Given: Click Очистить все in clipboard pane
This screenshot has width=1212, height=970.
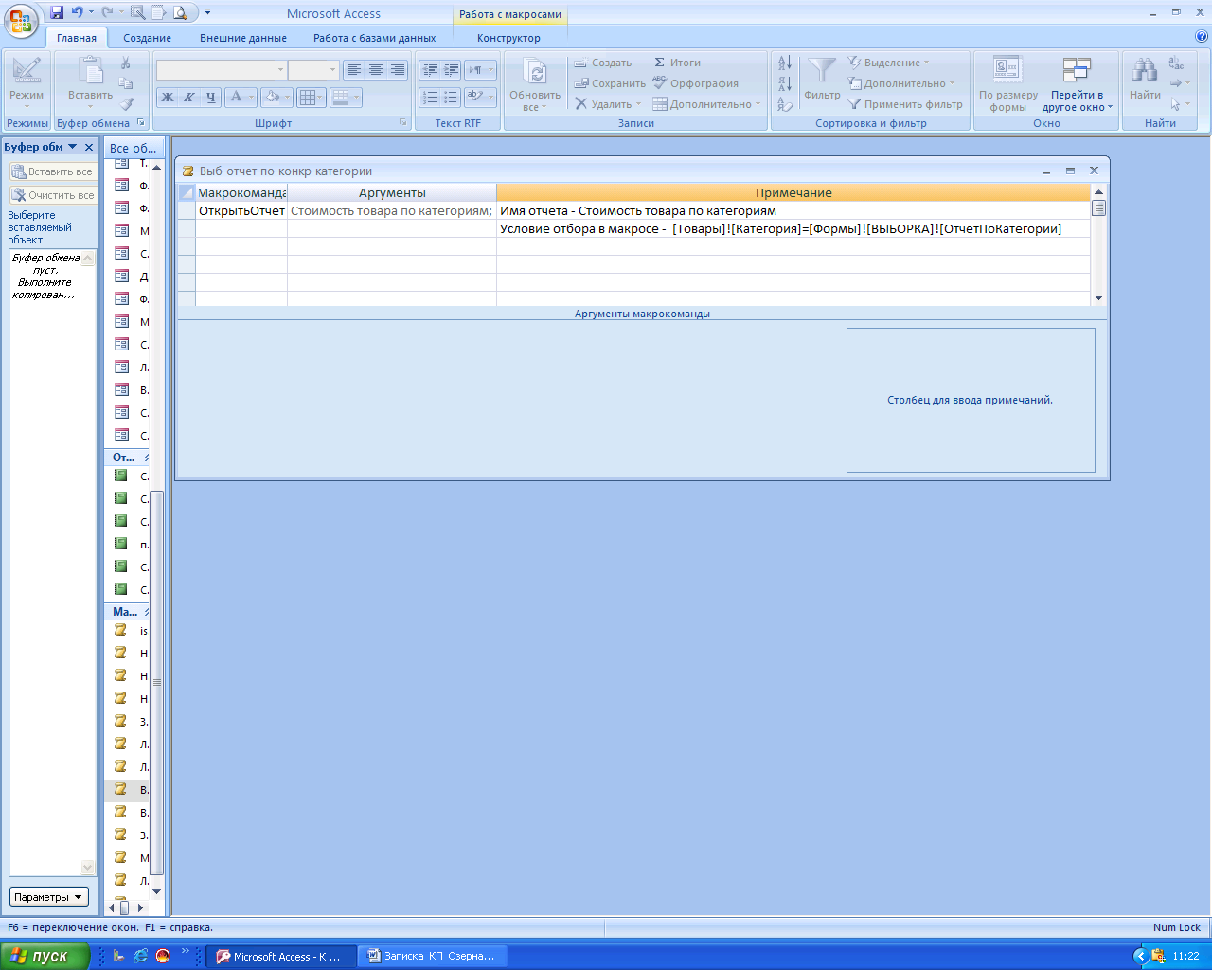Looking at the screenshot, I should [x=53, y=195].
